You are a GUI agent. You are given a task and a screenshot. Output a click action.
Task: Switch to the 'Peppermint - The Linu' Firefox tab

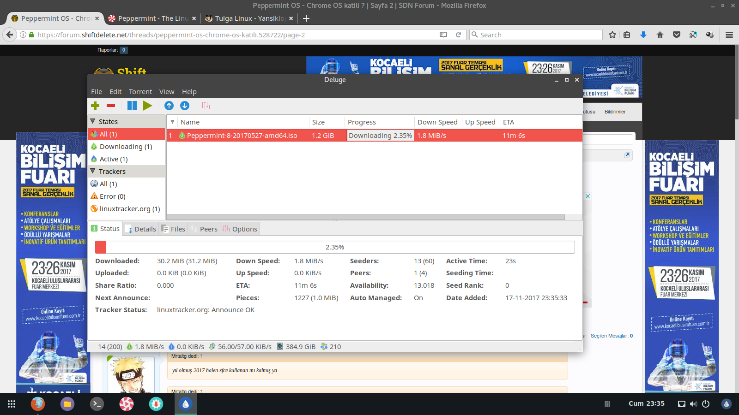point(151,18)
